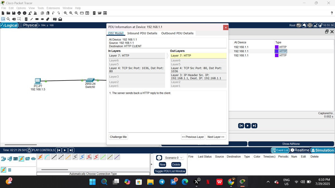Click the purple swatch in the last HTTP event row
335x188 pixels.
277,55
